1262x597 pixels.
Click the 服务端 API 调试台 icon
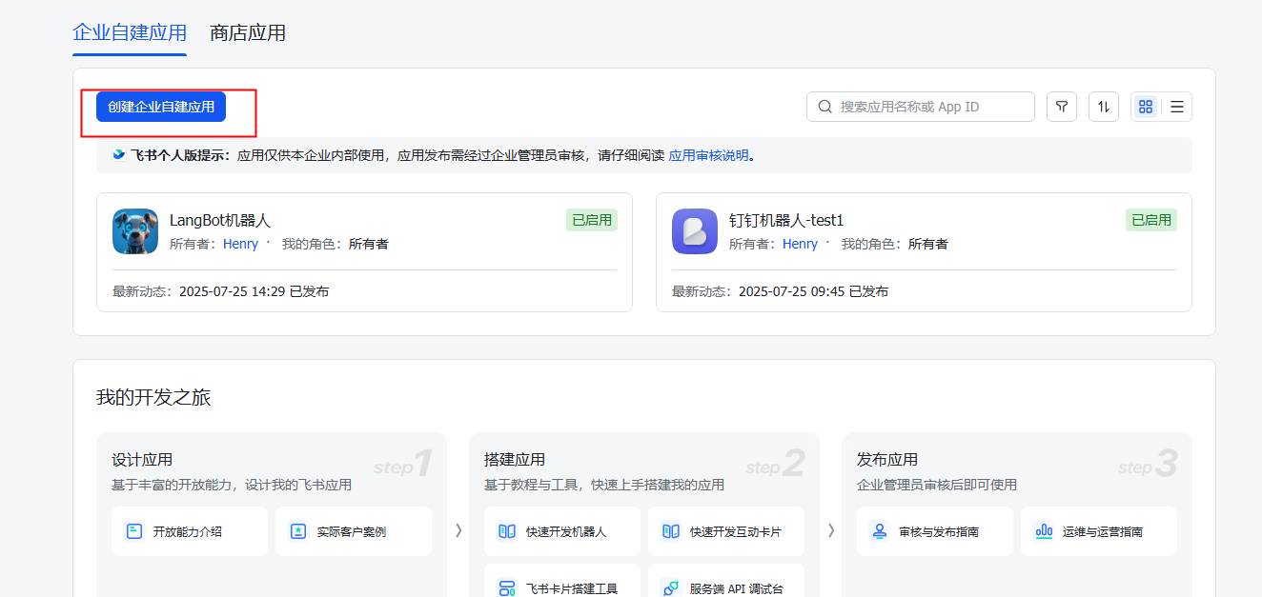pos(671,588)
